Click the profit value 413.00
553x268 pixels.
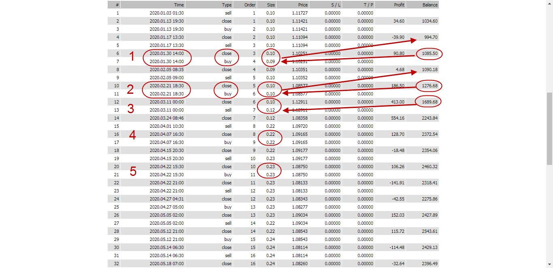pyautogui.click(x=398, y=102)
